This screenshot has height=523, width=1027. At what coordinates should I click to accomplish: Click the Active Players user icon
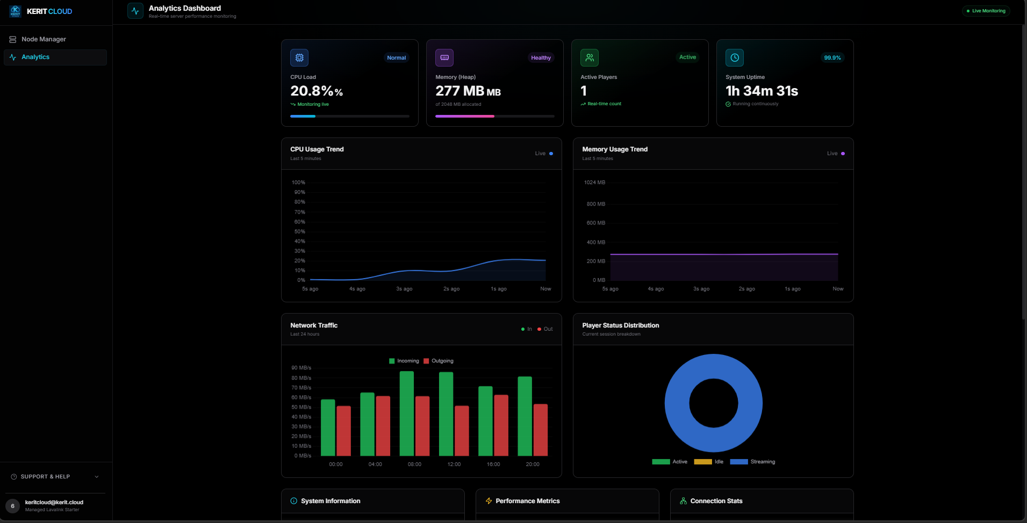589,57
